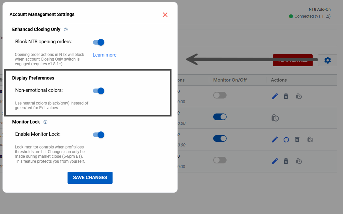Click the pencil edit icon in first row
Viewport: 343px width, 214px height.
(x=275, y=96)
